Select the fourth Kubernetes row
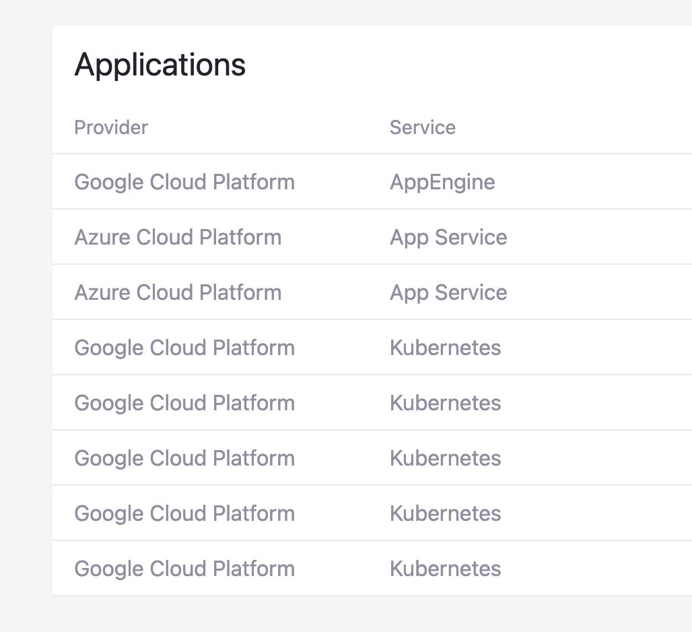Image resolution: width=692 pixels, height=632 pixels. pos(269,513)
